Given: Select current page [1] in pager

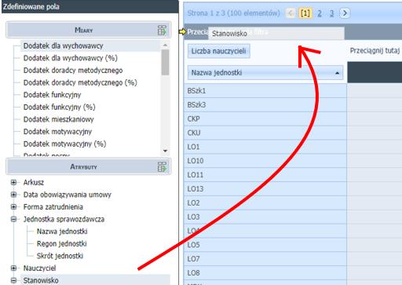Looking at the screenshot, I should [x=305, y=13].
